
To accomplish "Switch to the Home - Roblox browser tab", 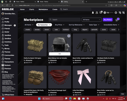I will pos(25,2).
